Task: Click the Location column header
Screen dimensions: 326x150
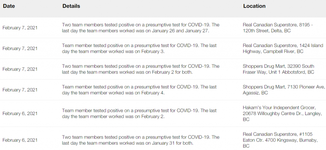Action: [x=254, y=6]
